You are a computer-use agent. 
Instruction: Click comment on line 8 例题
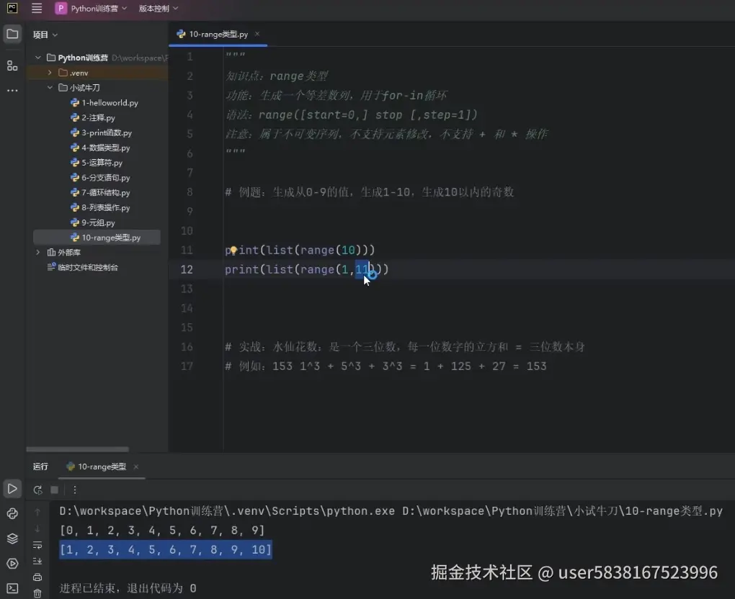click(370, 192)
